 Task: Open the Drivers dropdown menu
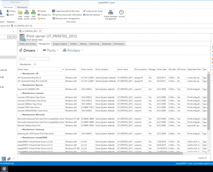tap(29, 50)
